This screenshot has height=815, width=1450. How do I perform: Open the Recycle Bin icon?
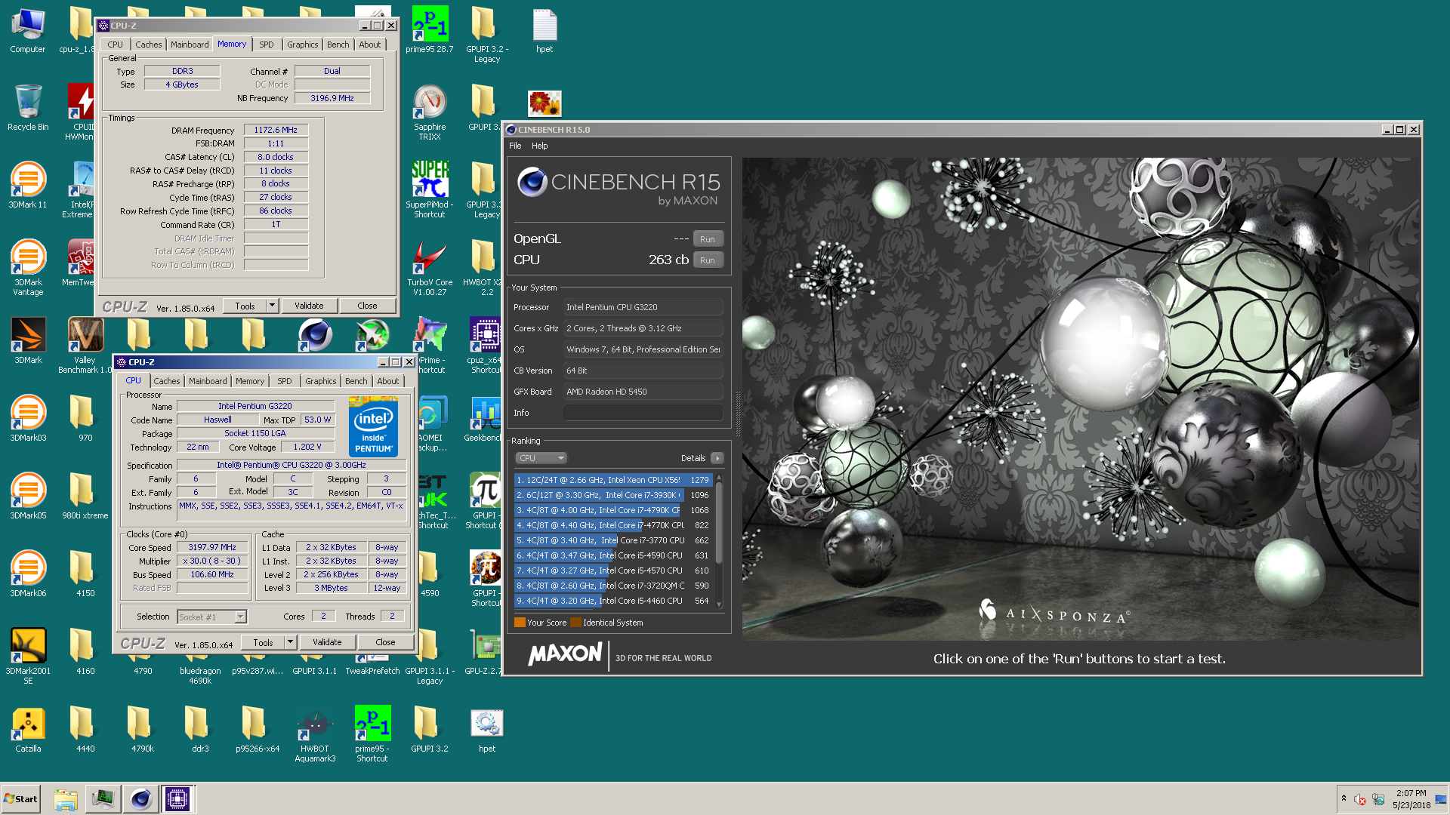[28, 109]
